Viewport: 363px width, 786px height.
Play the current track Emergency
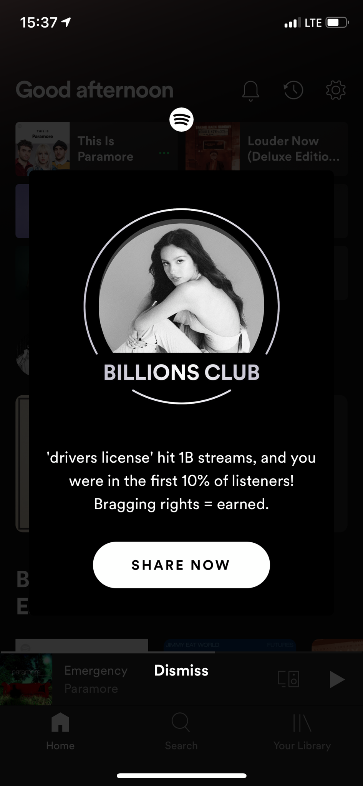point(336,679)
